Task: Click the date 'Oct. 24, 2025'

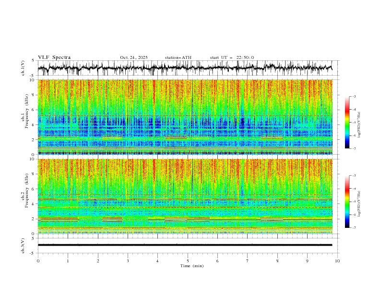Action: click(134, 57)
